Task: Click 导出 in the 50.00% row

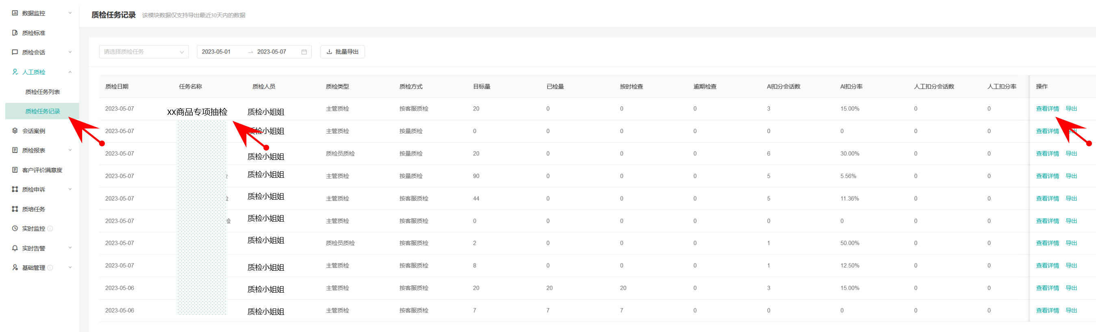Action: [x=1071, y=243]
